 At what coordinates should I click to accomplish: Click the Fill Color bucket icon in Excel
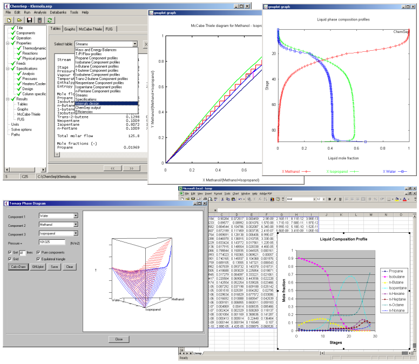click(x=397, y=199)
